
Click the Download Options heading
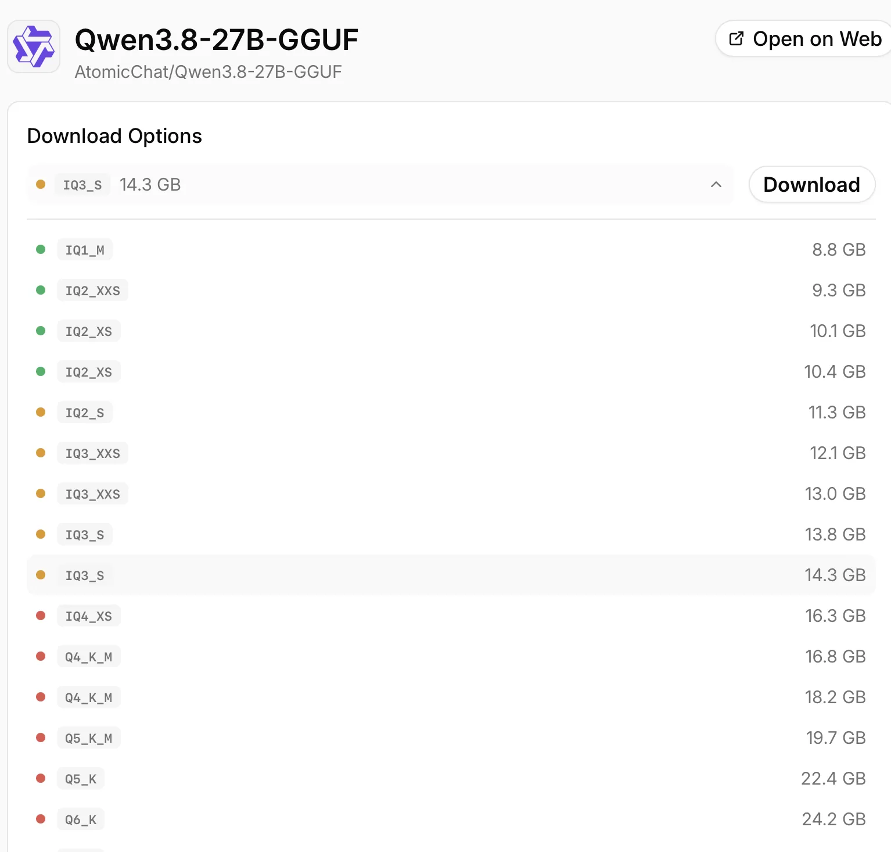[x=114, y=136]
